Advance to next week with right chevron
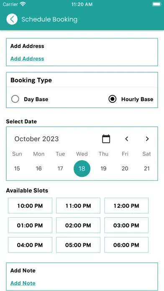 coord(147,139)
